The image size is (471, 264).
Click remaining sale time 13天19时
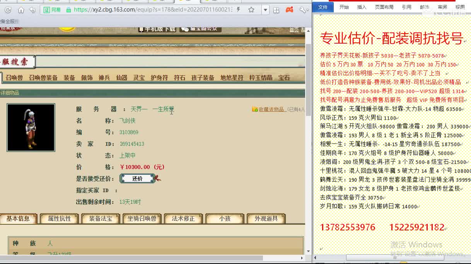point(130,202)
